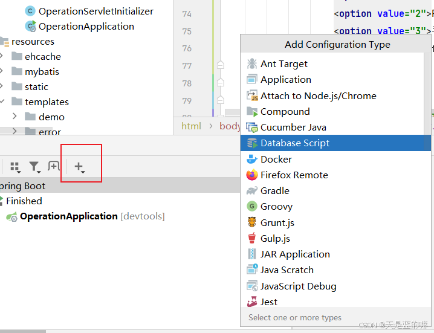
Task: Open OperationApplication class in project tree
Action: click(x=86, y=27)
